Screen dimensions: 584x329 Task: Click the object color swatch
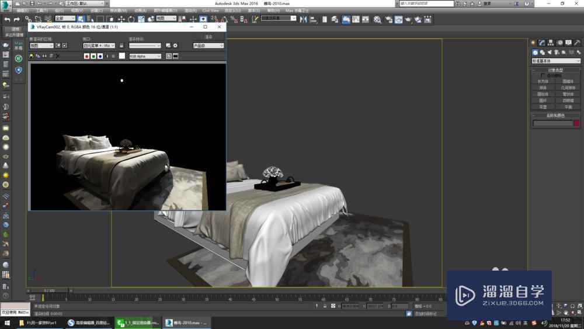[576, 123]
